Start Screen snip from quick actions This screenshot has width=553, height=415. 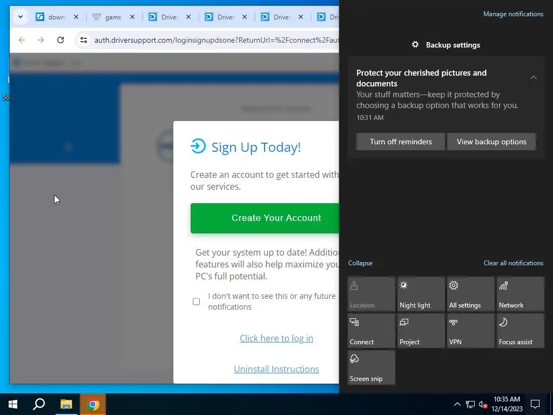(x=372, y=367)
